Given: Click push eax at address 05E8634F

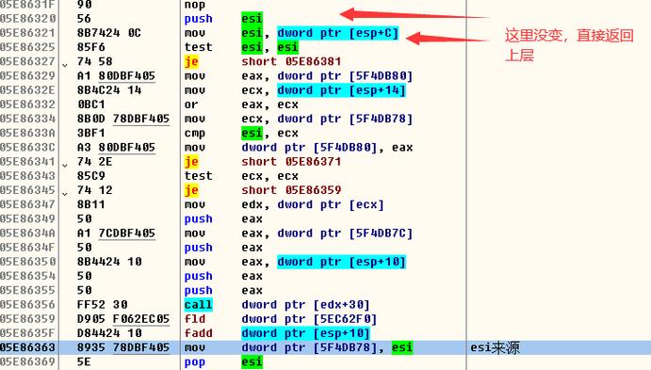Looking at the screenshot, I should [223, 248].
